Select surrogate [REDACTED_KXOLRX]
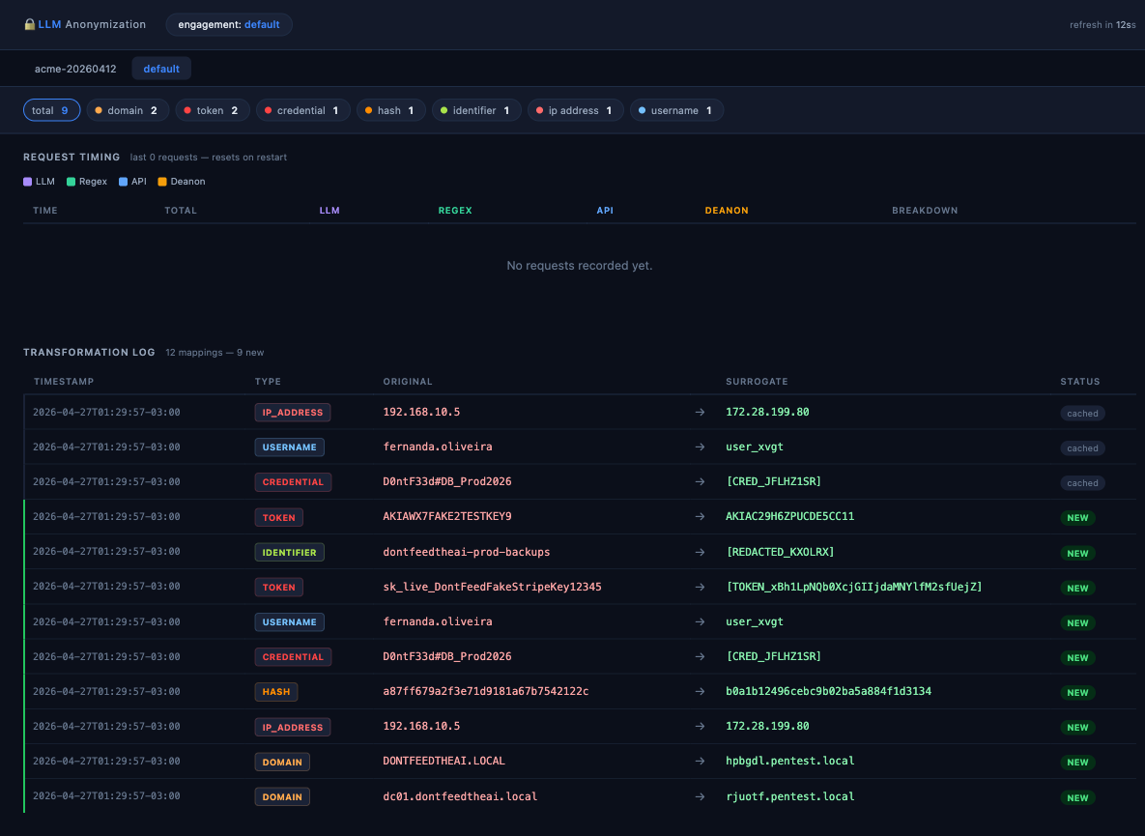The width and height of the screenshot is (1145, 836). [x=780, y=551]
